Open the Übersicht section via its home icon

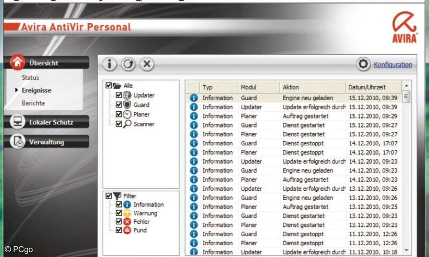(18, 62)
